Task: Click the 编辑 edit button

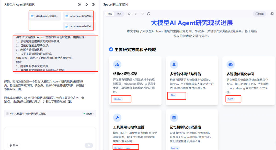Action: [x=260, y=14]
